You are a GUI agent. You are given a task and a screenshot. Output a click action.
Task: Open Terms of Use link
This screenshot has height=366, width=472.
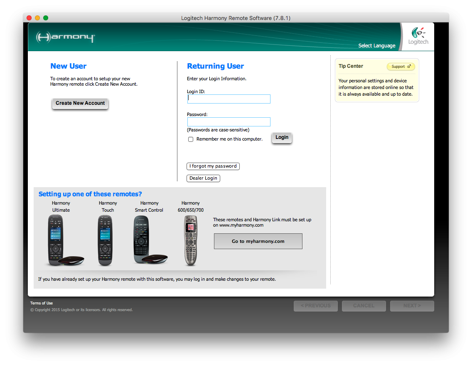point(42,303)
